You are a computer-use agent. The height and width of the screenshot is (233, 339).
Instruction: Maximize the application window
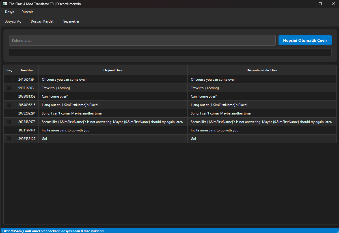[320, 4]
